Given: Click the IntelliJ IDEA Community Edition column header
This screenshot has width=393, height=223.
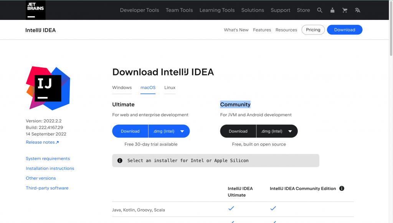Looking at the screenshot, I should click(x=303, y=189).
